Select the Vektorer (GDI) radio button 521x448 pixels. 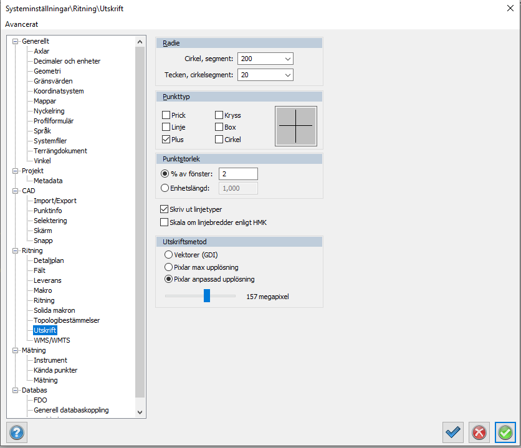(168, 255)
